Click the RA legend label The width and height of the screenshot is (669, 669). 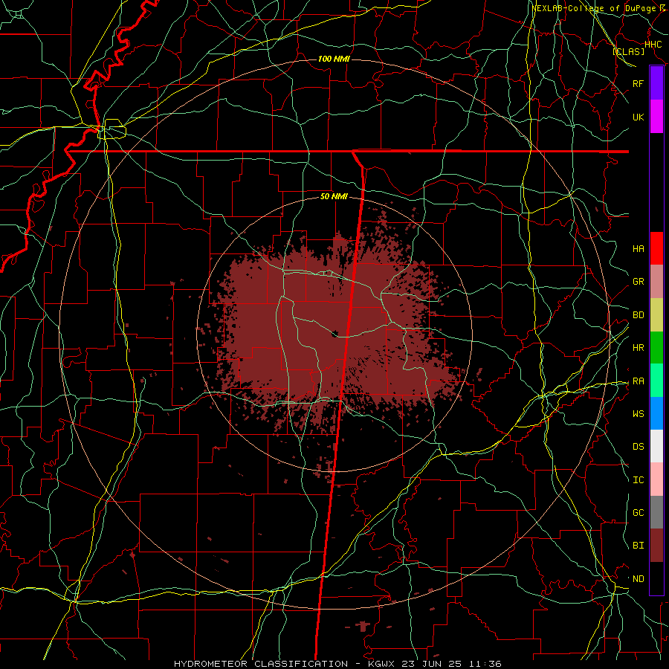click(x=638, y=381)
